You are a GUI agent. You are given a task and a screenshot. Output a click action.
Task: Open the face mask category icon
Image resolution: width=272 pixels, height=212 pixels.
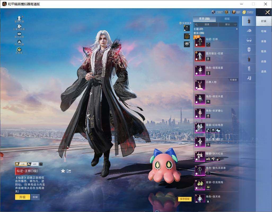[x=249, y=50]
